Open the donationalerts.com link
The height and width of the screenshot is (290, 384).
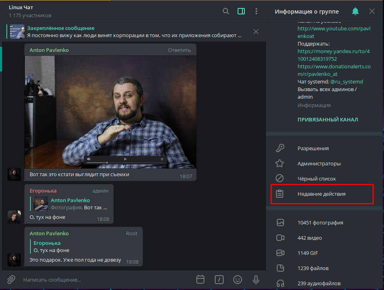(334, 70)
